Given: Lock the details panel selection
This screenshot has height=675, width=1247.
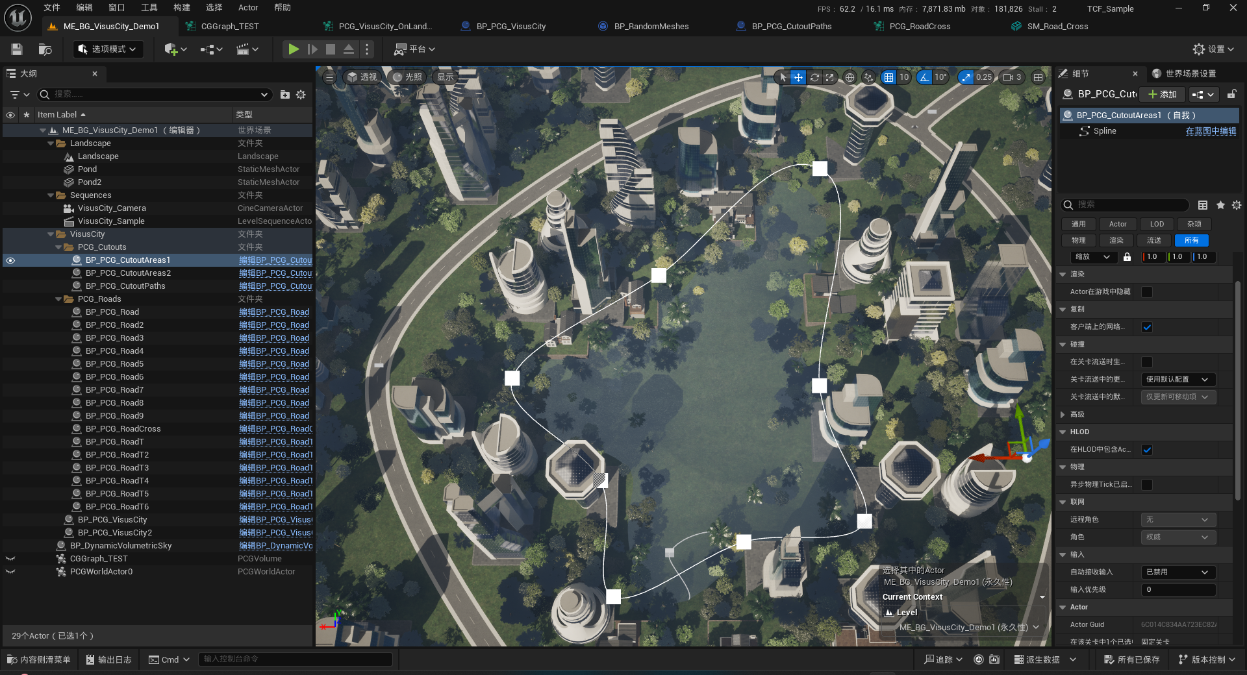Looking at the screenshot, I should tap(1231, 94).
